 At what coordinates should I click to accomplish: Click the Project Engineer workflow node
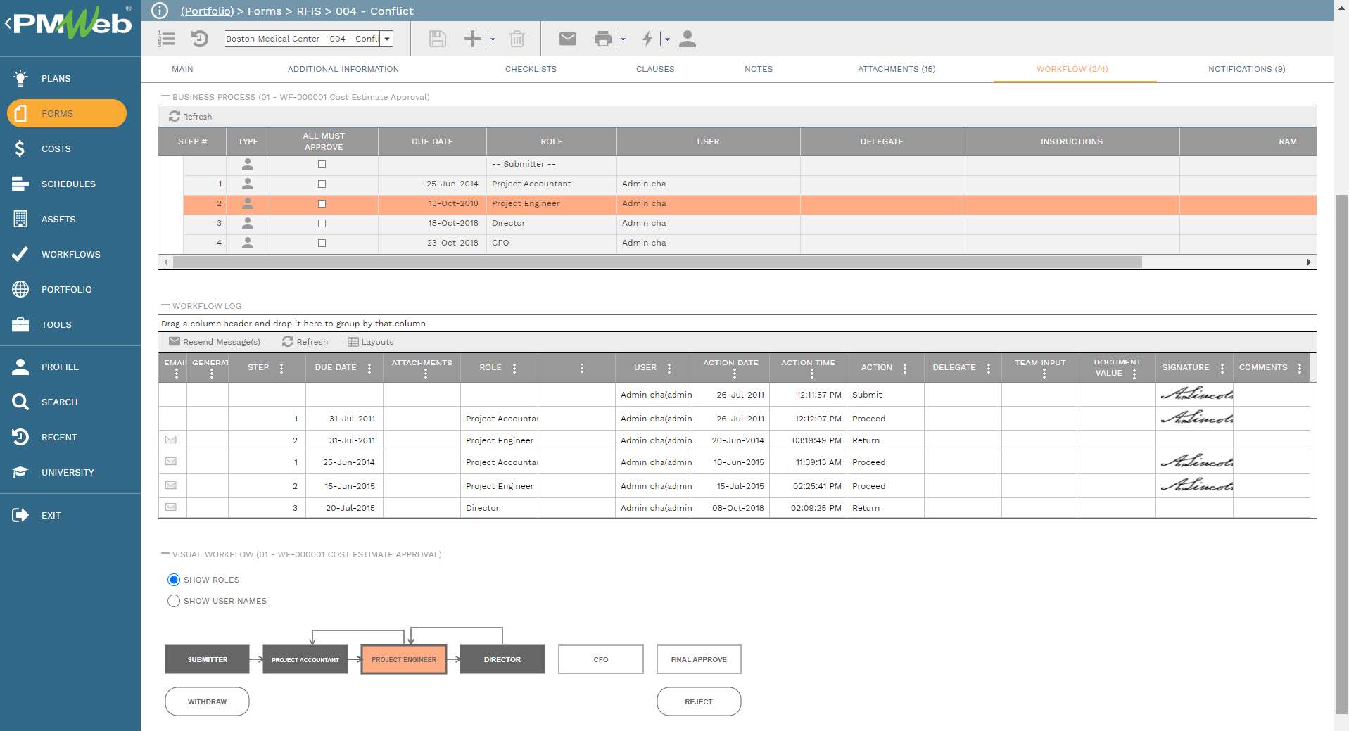(404, 659)
